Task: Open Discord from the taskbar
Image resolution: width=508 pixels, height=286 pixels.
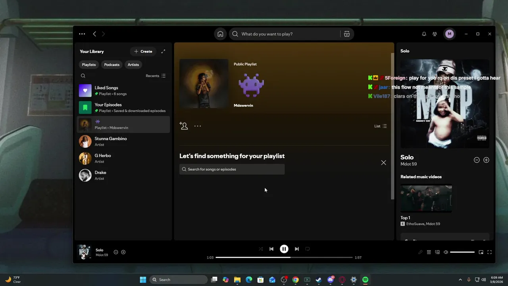Action: point(331,280)
